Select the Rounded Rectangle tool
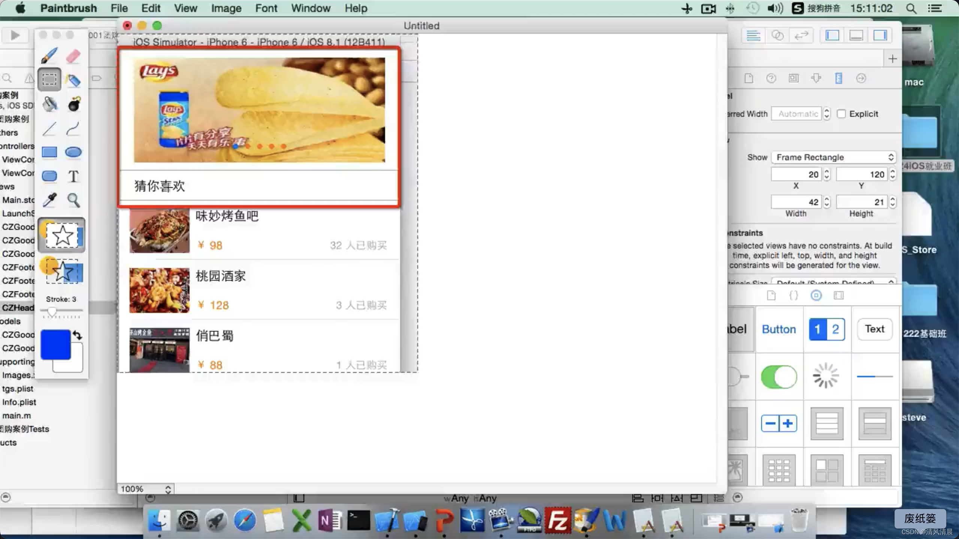 (49, 176)
